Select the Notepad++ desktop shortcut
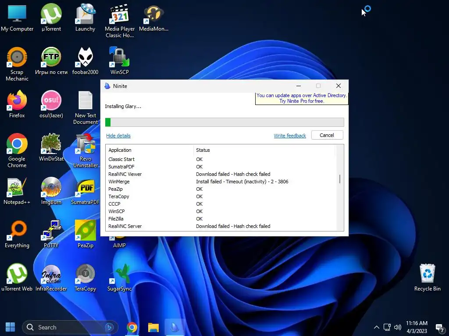The height and width of the screenshot is (336, 449). (x=17, y=192)
